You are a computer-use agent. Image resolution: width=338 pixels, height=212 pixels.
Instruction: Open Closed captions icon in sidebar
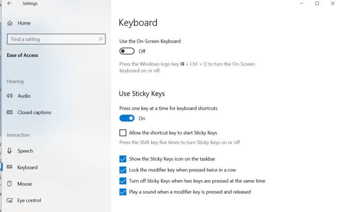pos(10,113)
